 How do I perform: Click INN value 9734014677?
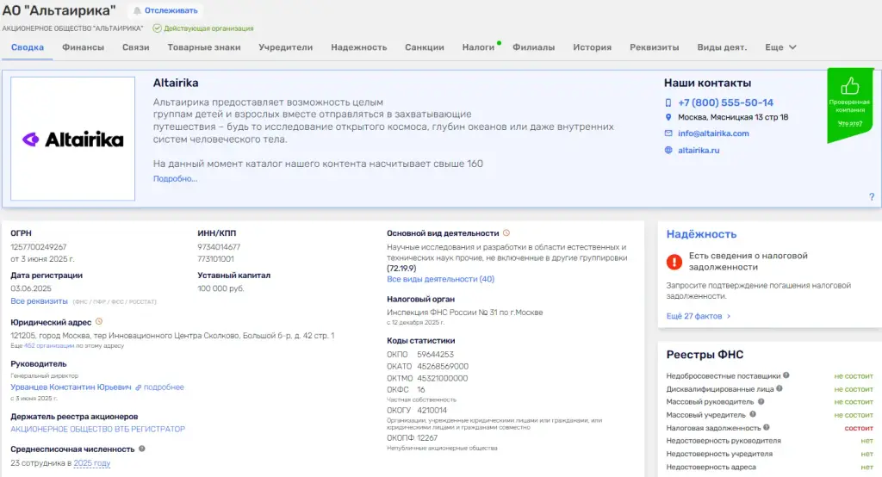point(219,247)
